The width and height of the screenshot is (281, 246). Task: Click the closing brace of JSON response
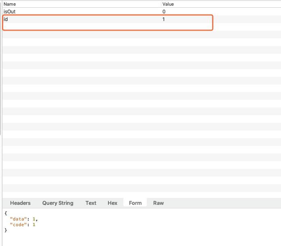(x=6, y=230)
